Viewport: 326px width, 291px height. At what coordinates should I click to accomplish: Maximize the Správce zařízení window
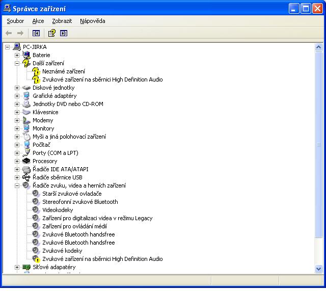(x=306, y=9)
